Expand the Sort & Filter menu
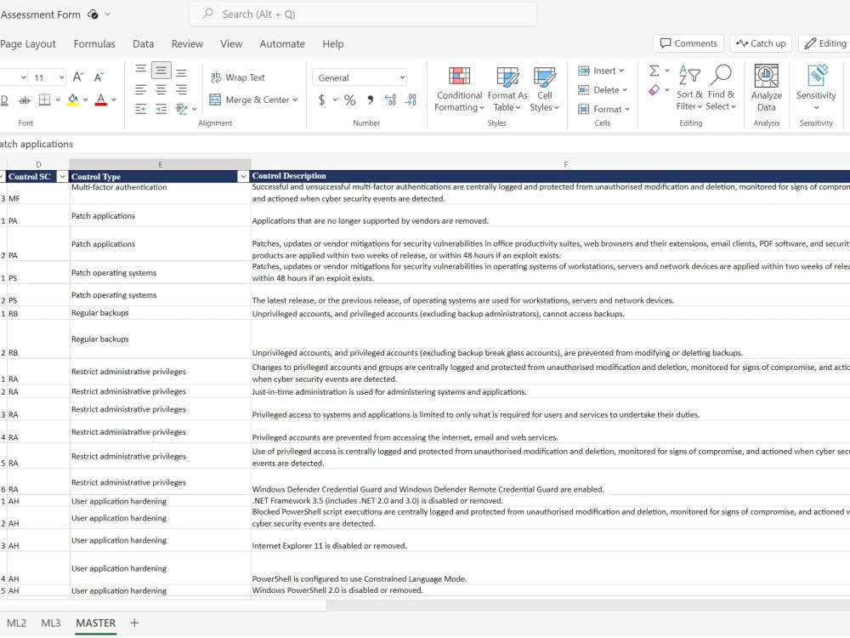 tap(688, 89)
